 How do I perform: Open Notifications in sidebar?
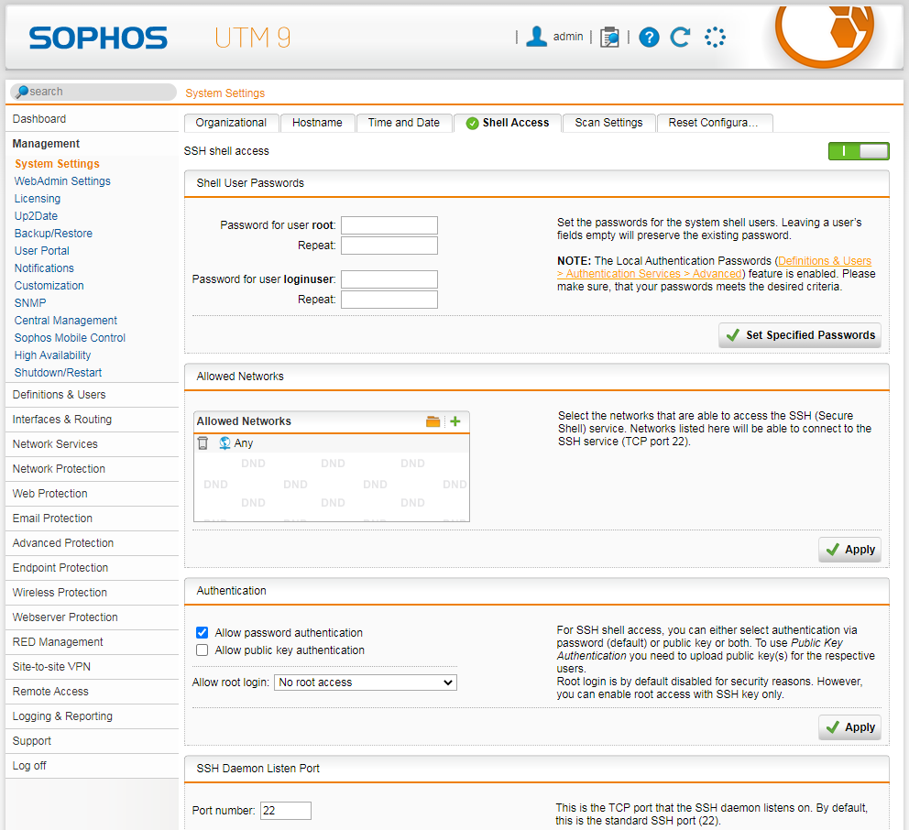pos(44,268)
